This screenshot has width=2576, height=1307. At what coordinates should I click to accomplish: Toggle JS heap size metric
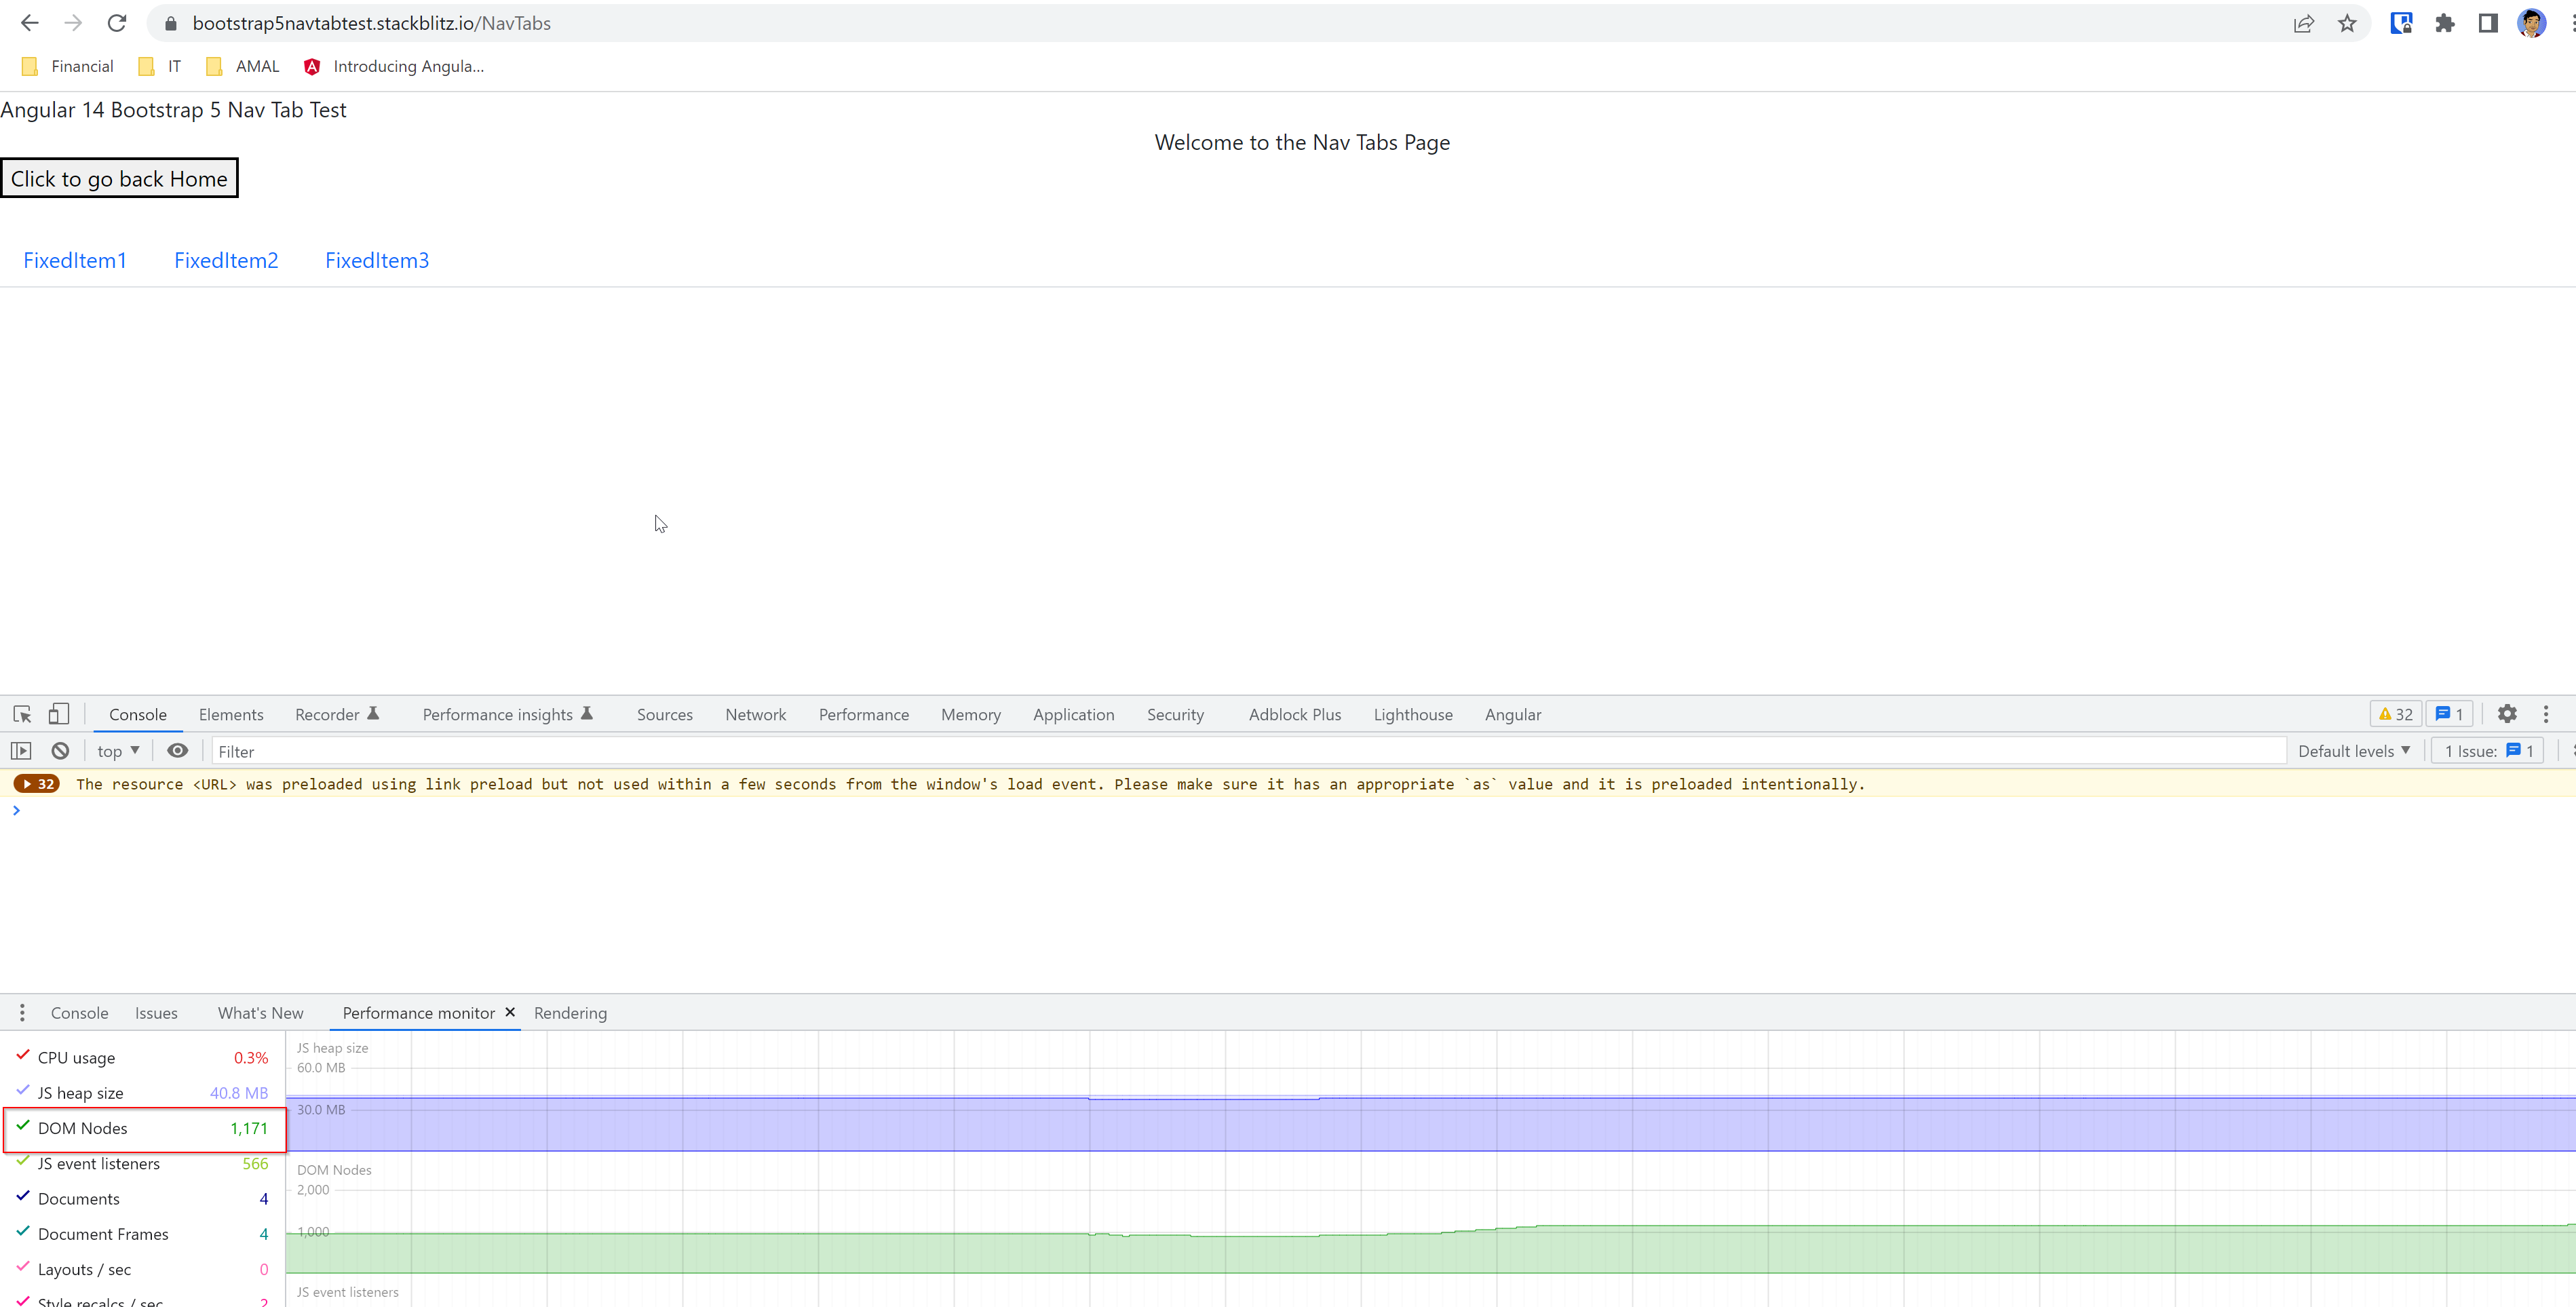23,1090
